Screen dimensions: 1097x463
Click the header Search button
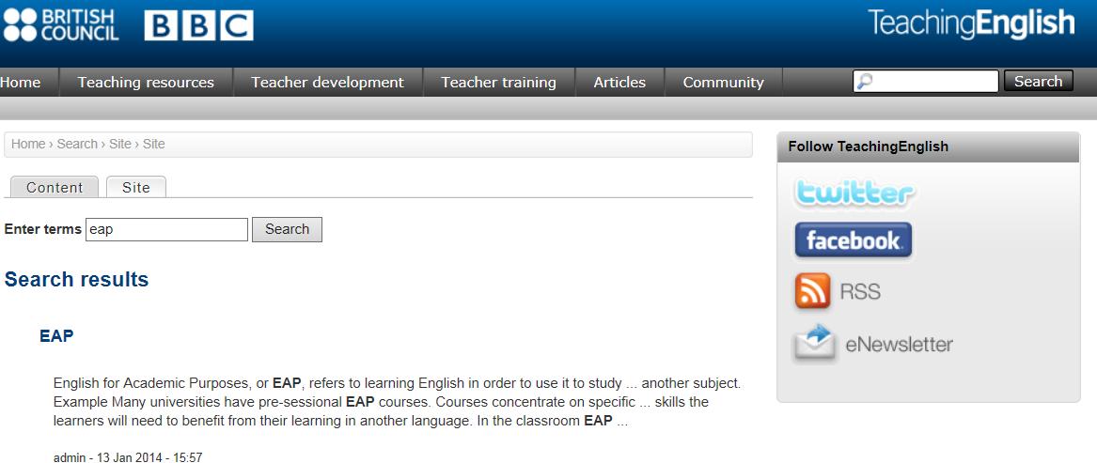click(x=1038, y=82)
